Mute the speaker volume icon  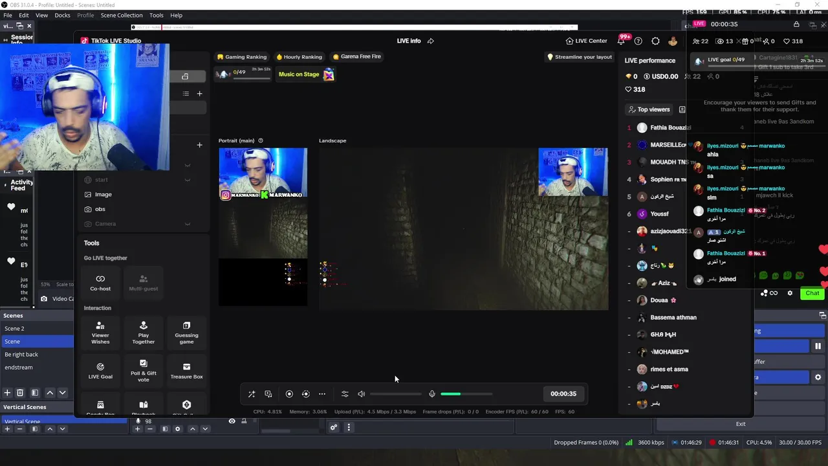point(362,394)
